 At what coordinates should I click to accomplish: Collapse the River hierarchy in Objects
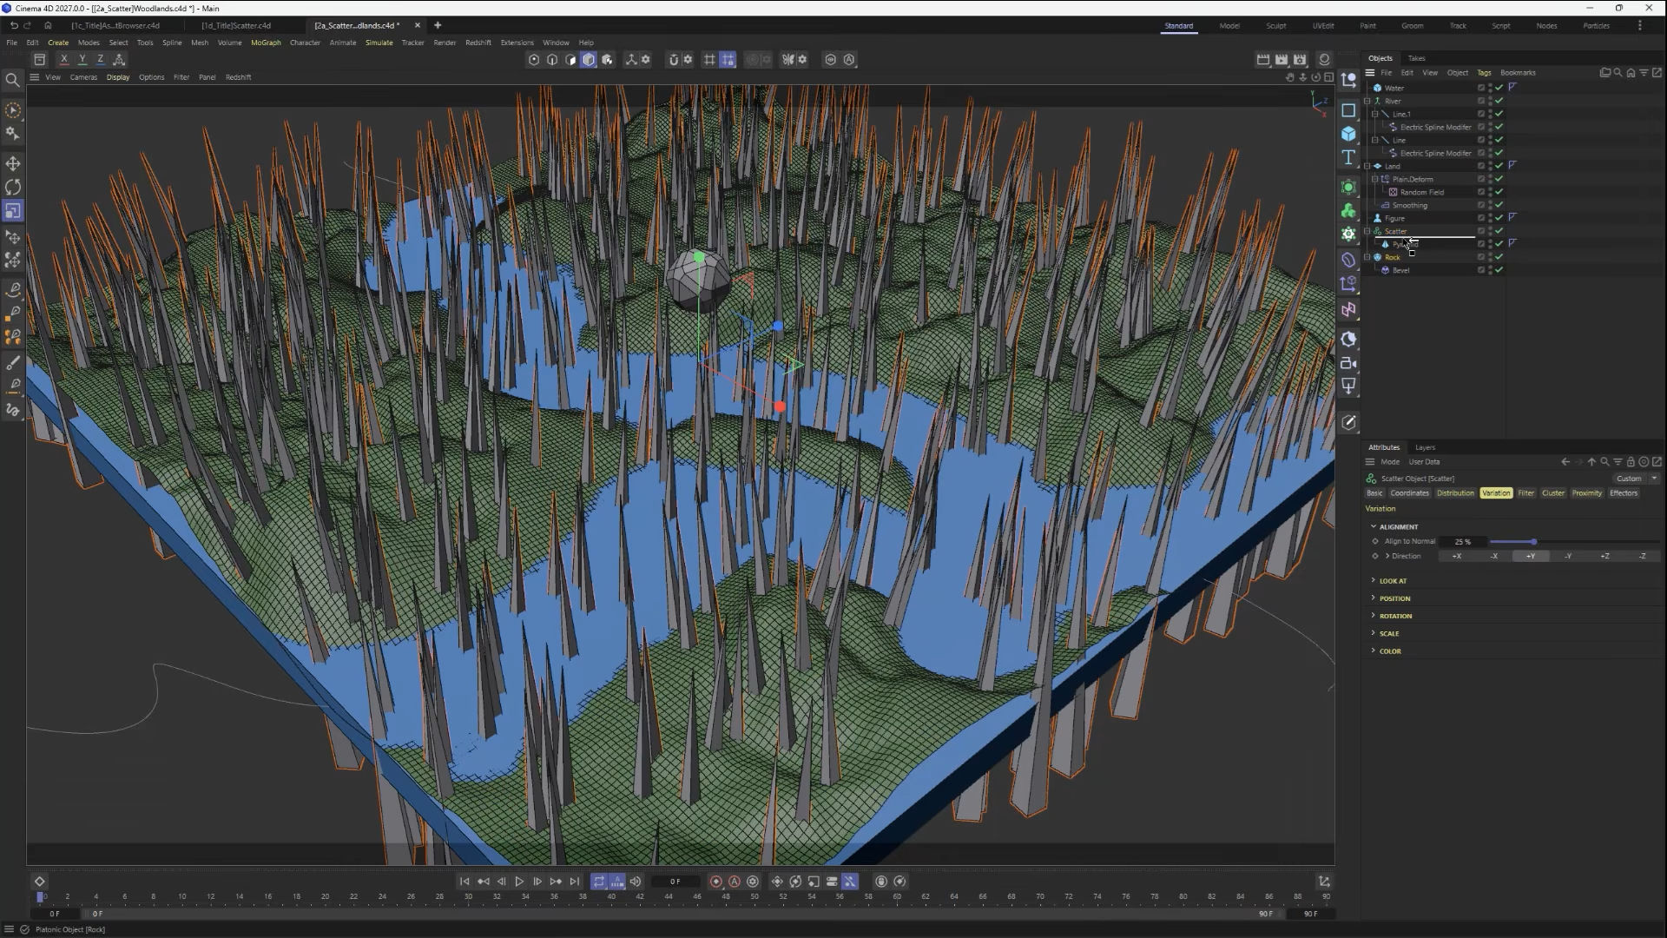point(1367,101)
